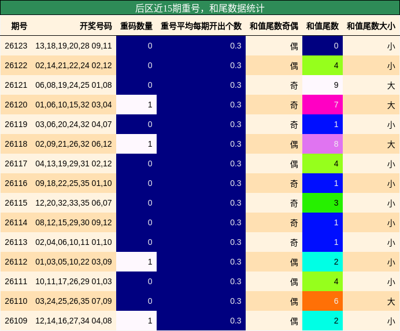The height and width of the screenshot is (331, 400).
Task: Click green tail cell 3 in row 26115
Action: point(323,203)
